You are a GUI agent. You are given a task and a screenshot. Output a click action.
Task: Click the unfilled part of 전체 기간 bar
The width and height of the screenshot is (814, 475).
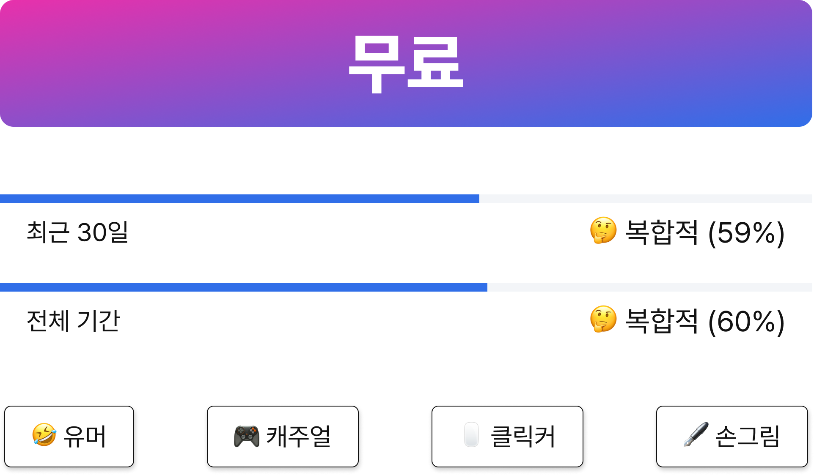click(650, 287)
